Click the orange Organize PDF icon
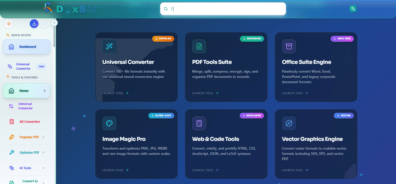This screenshot has height=184, width=396. (12, 137)
